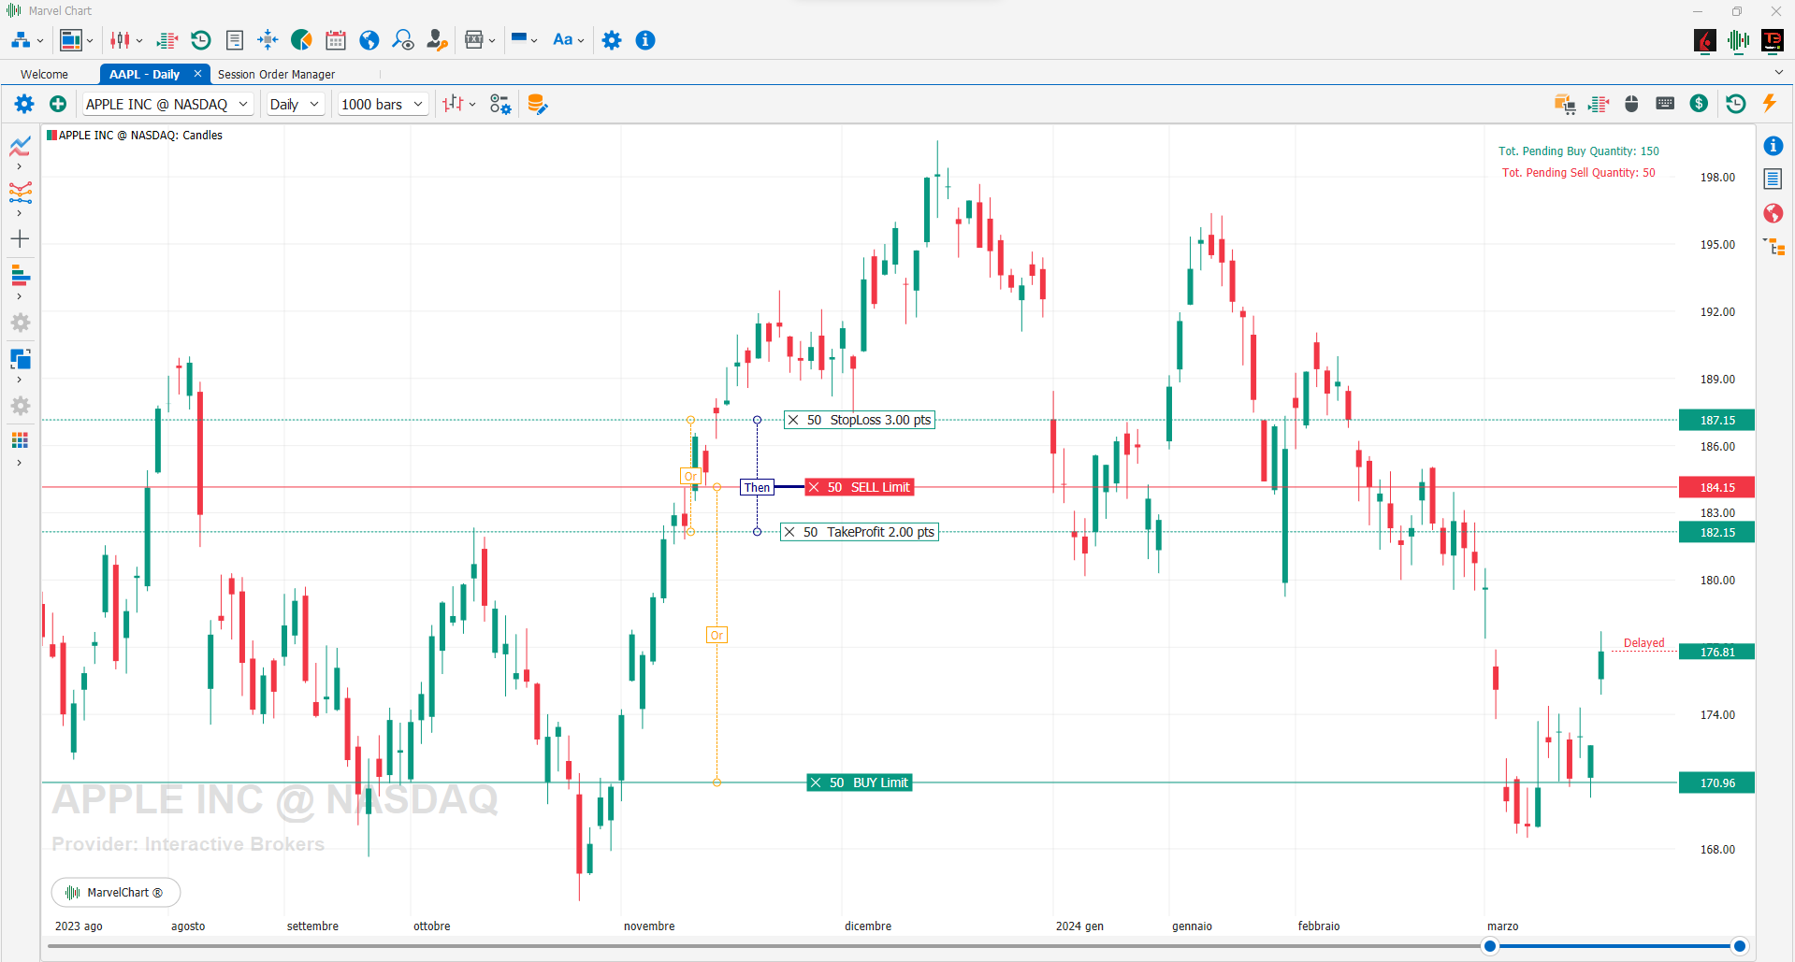This screenshot has width=1795, height=962.
Task: Open the 1000 bars dropdown
Action: click(x=383, y=104)
